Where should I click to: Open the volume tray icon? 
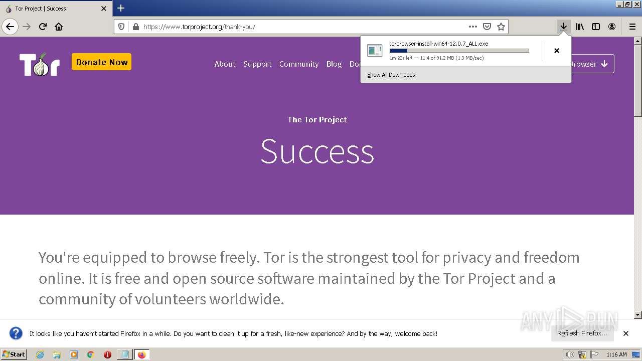[570, 354]
